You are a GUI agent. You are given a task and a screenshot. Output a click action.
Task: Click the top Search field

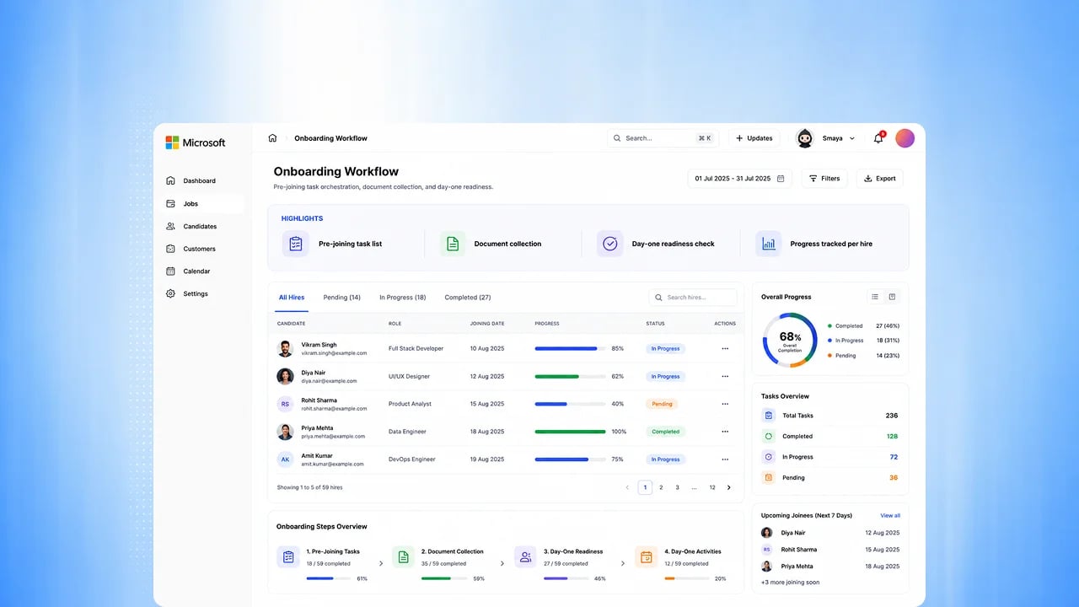pos(663,138)
